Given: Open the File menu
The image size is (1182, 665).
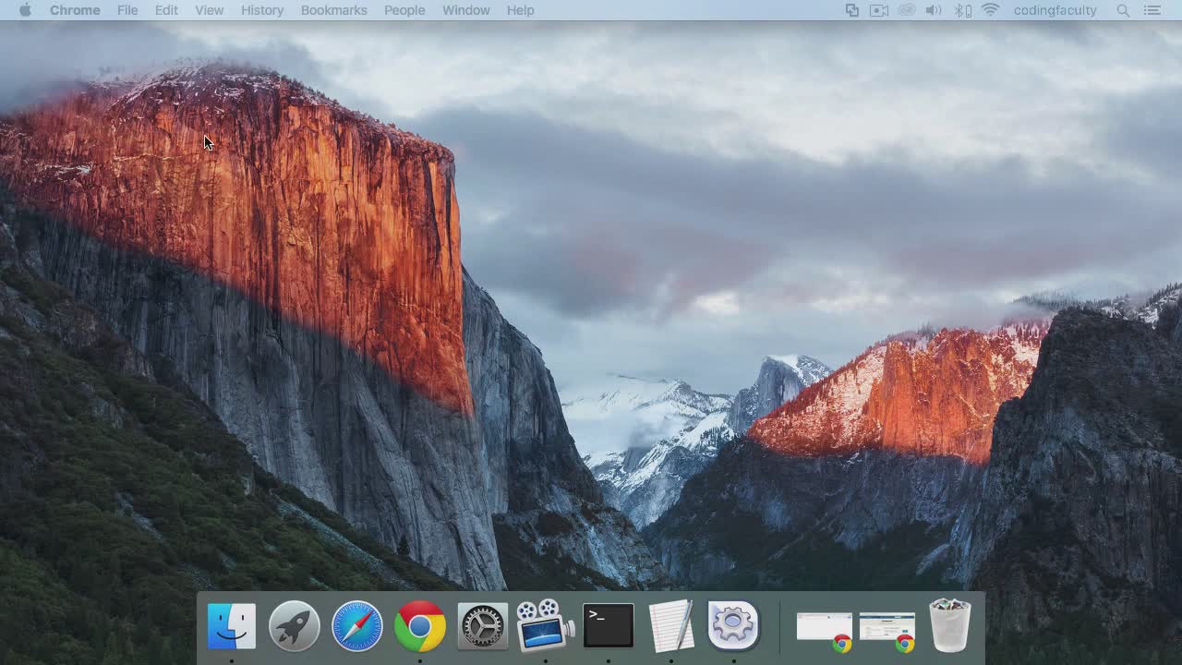Looking at the screenshot, I should pyautogui.click(x=127, y=10).
